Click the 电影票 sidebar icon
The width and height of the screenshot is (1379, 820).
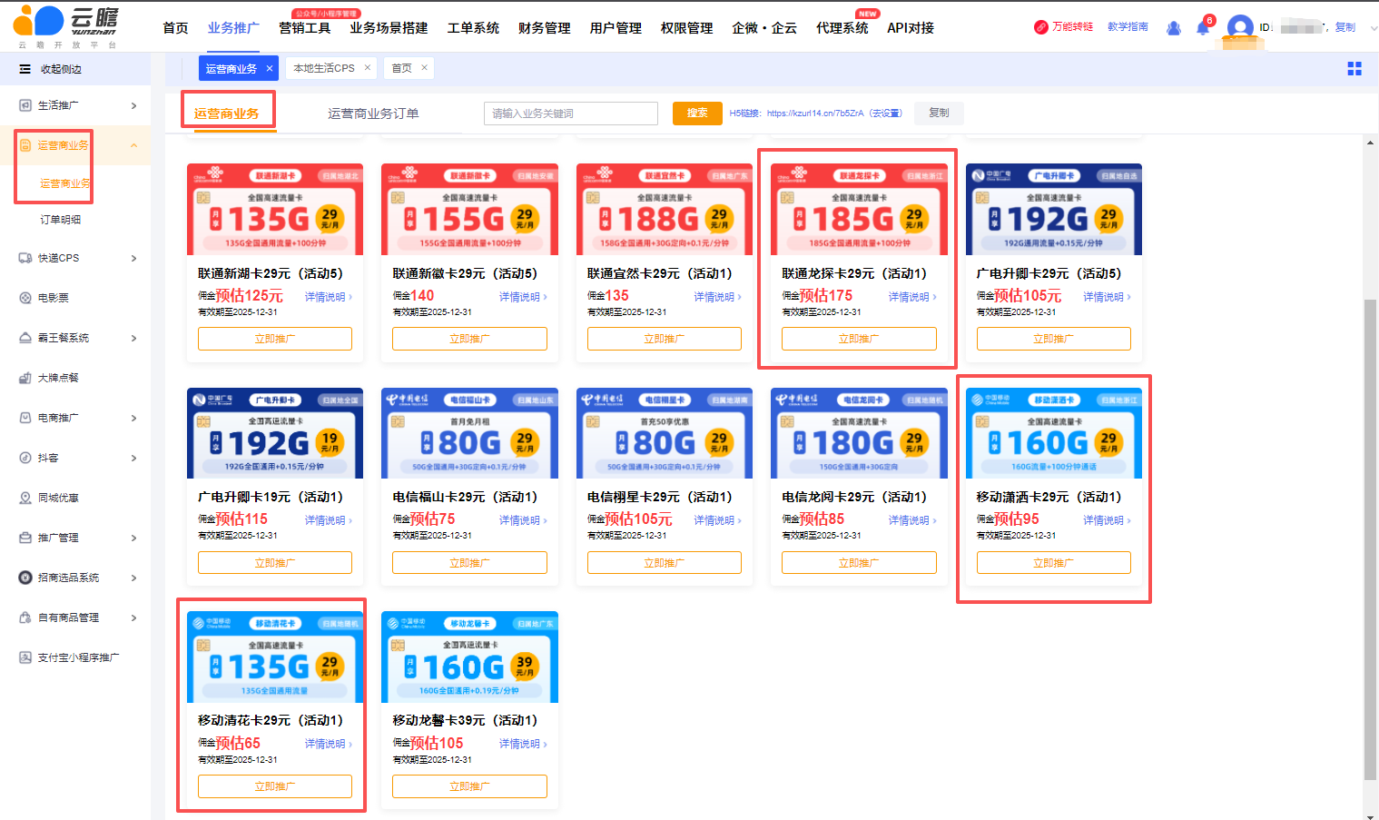pos(25,298)
